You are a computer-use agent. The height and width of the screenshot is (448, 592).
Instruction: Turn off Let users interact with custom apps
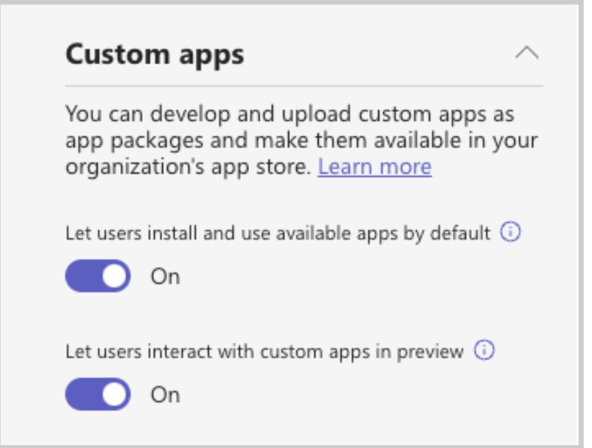click(x=98, y=394)
